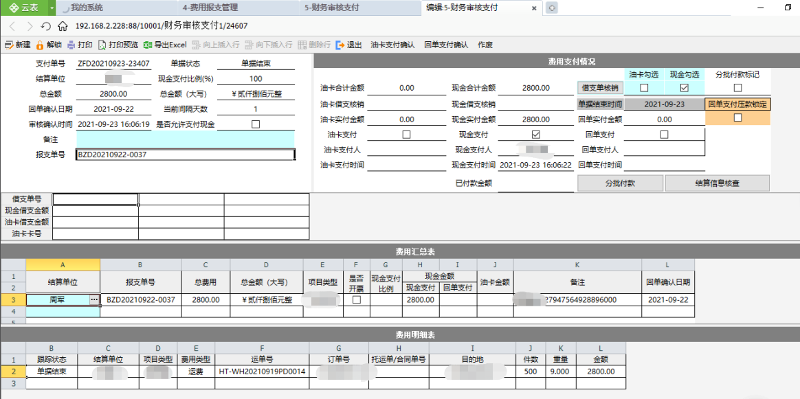Select column L header in 费用明细表
This screenshot has width=800, height=399.
[601, 348]
